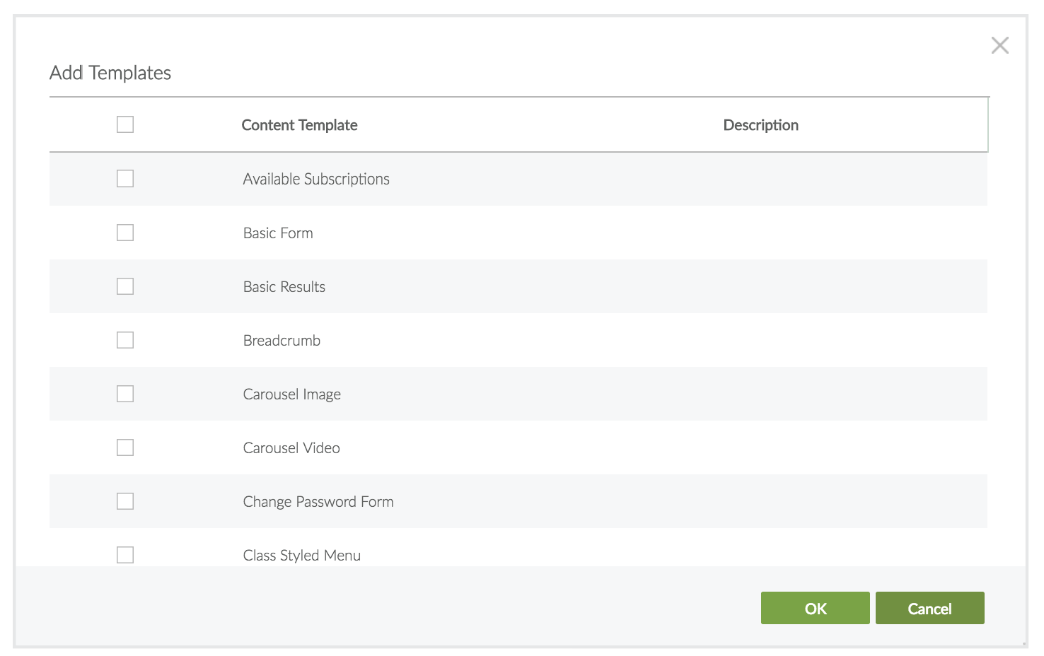Tick the Breadcrumb template checkbox

[125, 340]
